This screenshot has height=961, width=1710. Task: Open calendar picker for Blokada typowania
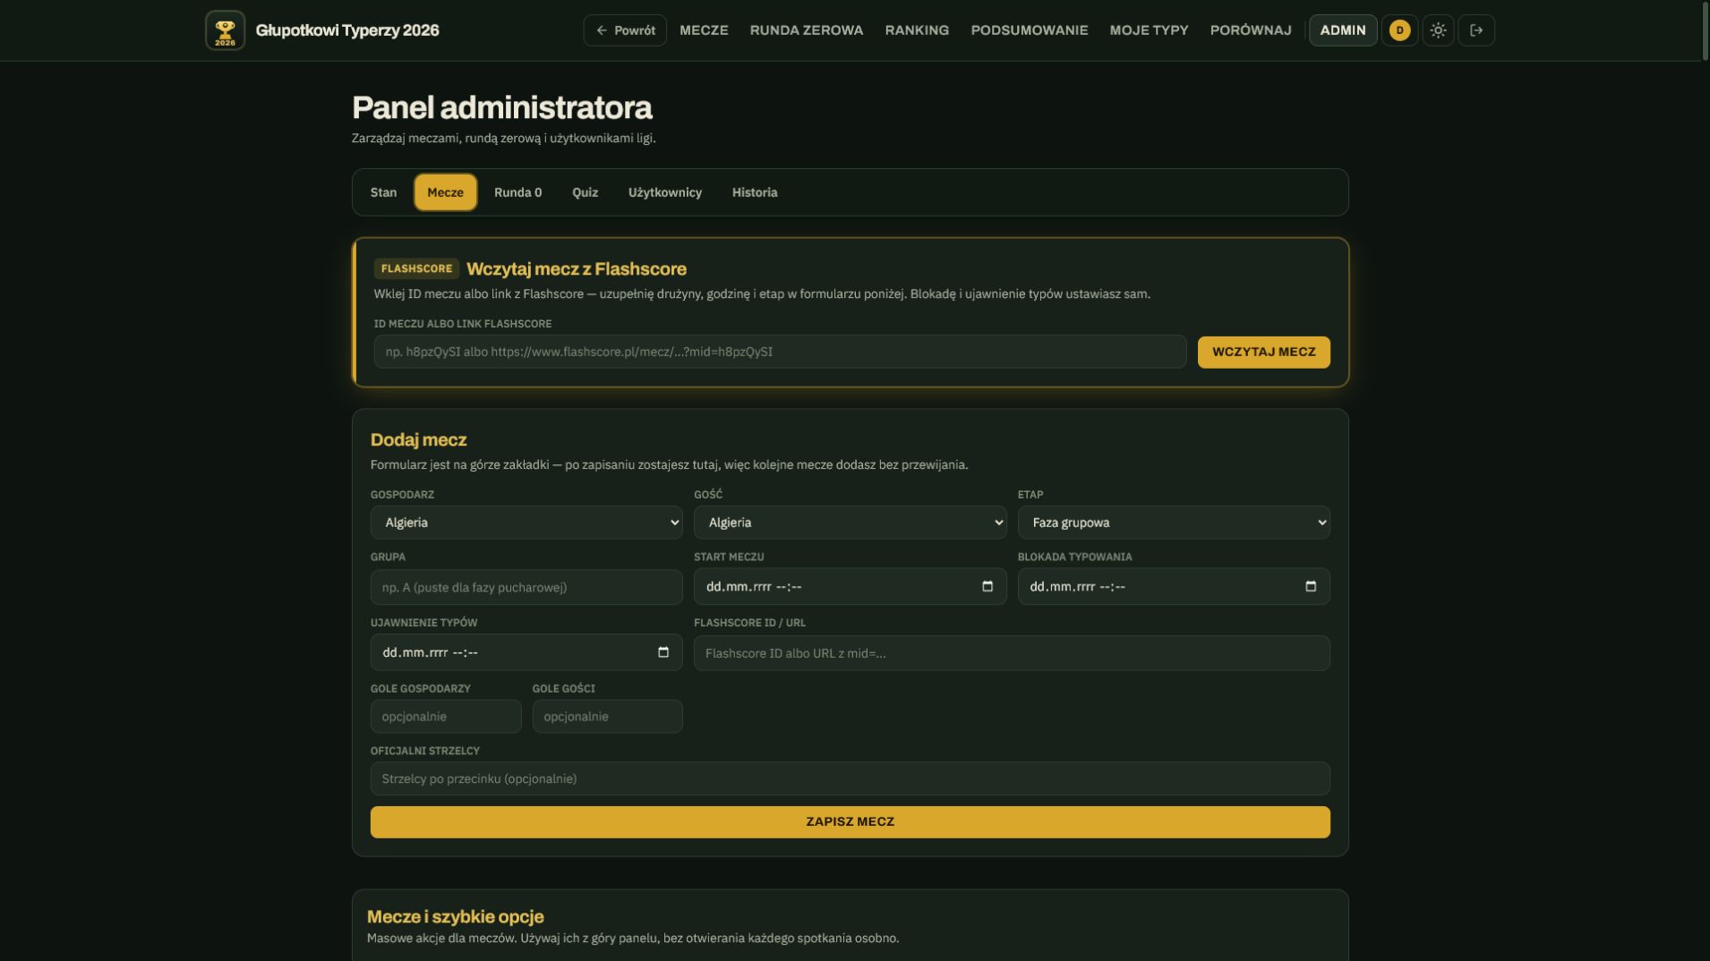click(1311, 587)
